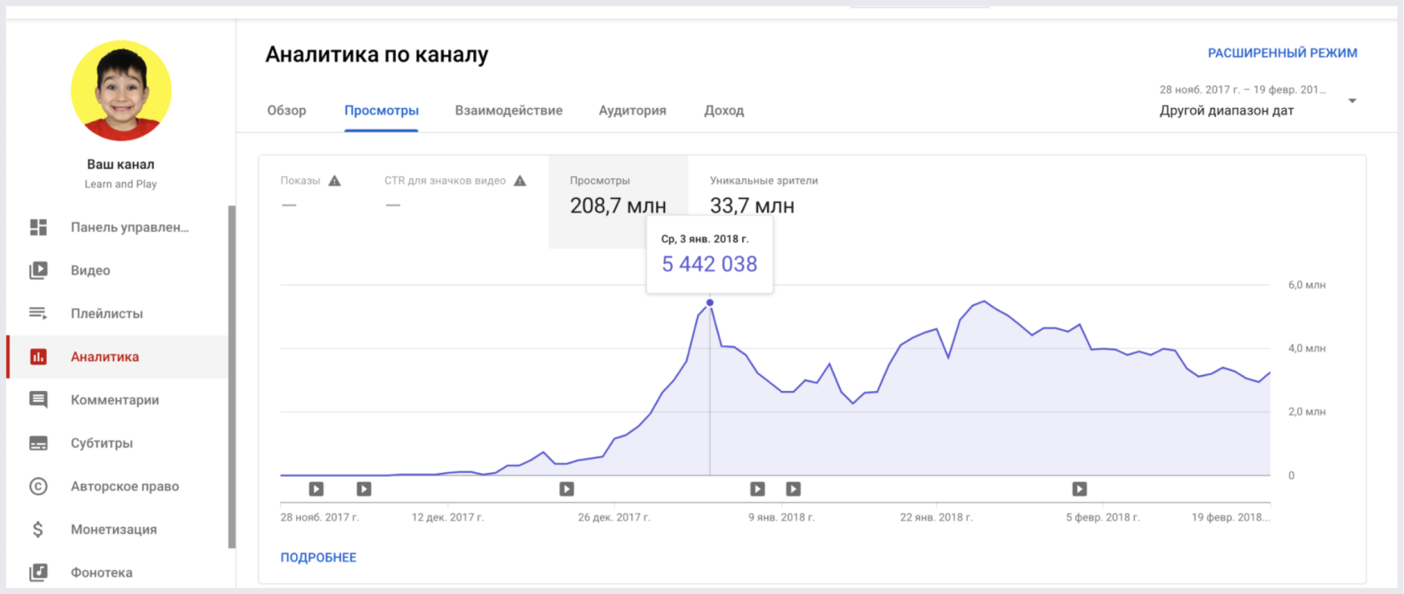Open the Авторское право copyright icon
Image resolution: width=1404 pixels, height=594 pixels.
point(38,486)
